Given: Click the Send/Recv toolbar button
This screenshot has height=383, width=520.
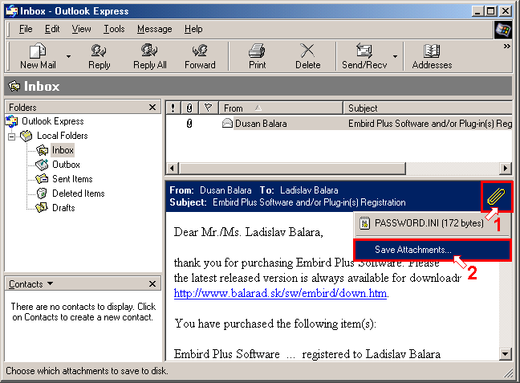Looking at the screenshot, I should click(364, 56).
